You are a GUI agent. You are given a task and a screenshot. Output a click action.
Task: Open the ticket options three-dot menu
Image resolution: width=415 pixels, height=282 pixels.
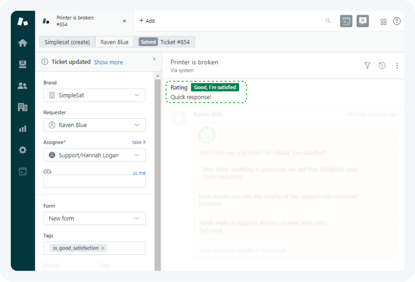pyautogui.click(x=397, y=65)
